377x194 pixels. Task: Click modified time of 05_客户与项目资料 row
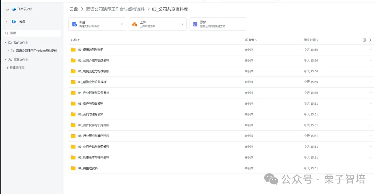tap(311, 104)
